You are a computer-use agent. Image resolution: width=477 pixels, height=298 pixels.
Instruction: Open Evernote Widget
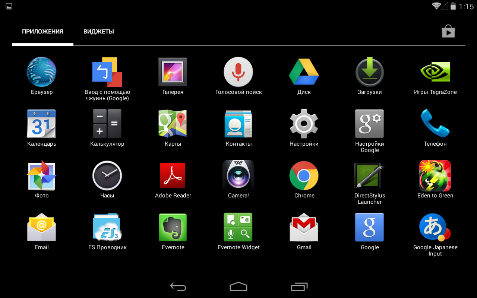click(238, 227)
